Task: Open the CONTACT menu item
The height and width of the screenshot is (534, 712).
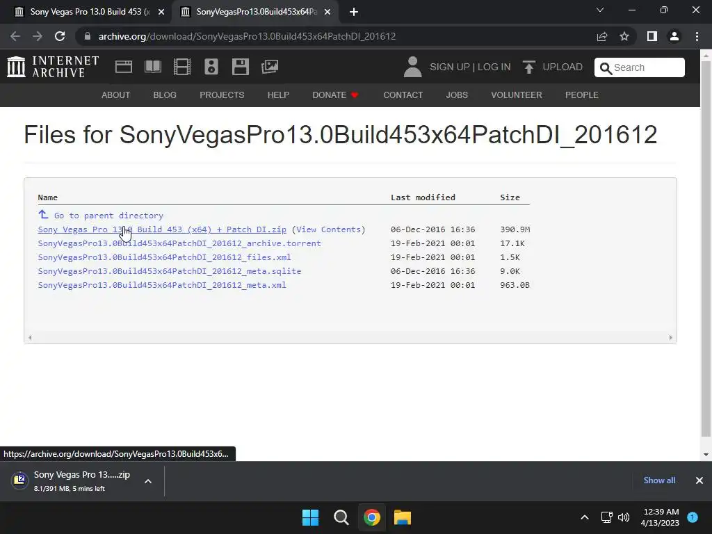Action: (x=403, y=95)
